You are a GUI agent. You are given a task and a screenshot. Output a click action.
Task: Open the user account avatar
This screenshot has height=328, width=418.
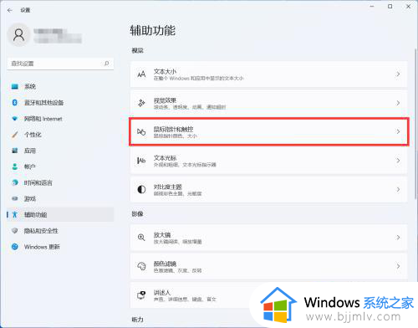(18, 35)
